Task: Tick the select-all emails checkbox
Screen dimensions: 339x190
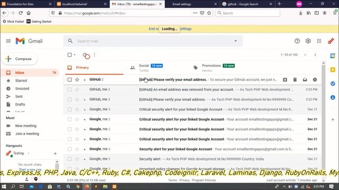Action: tap(69, 55)
